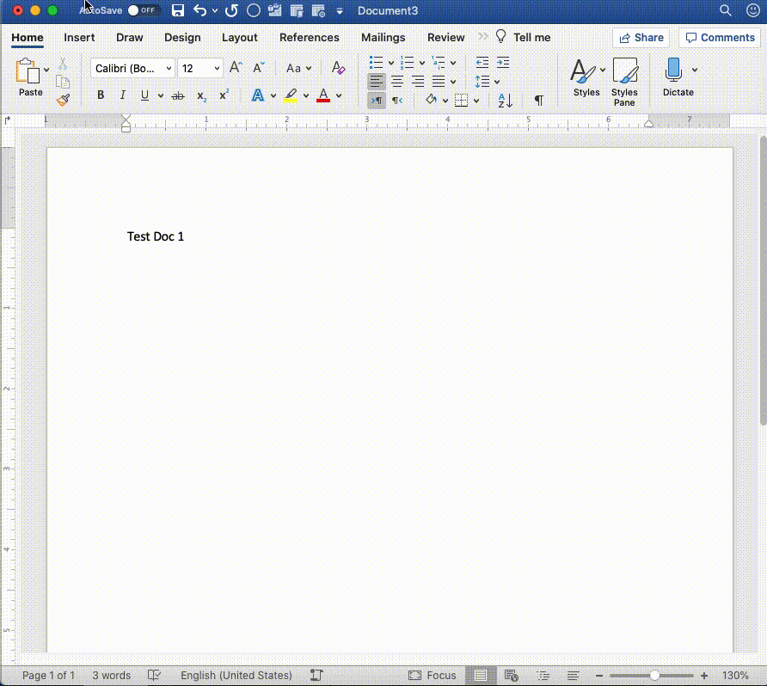Click Increase Indent icon
The width and height of the screenshot is (767, 686).
tap(503, 63)
